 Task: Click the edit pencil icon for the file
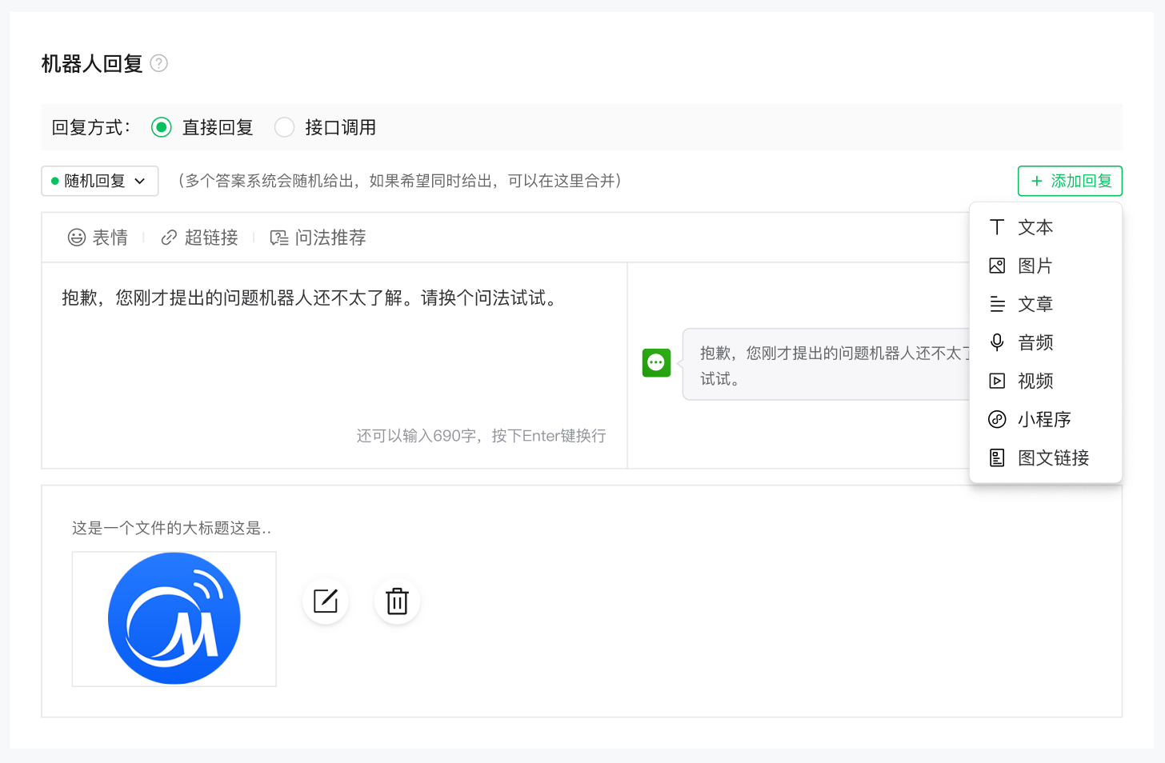326,601
